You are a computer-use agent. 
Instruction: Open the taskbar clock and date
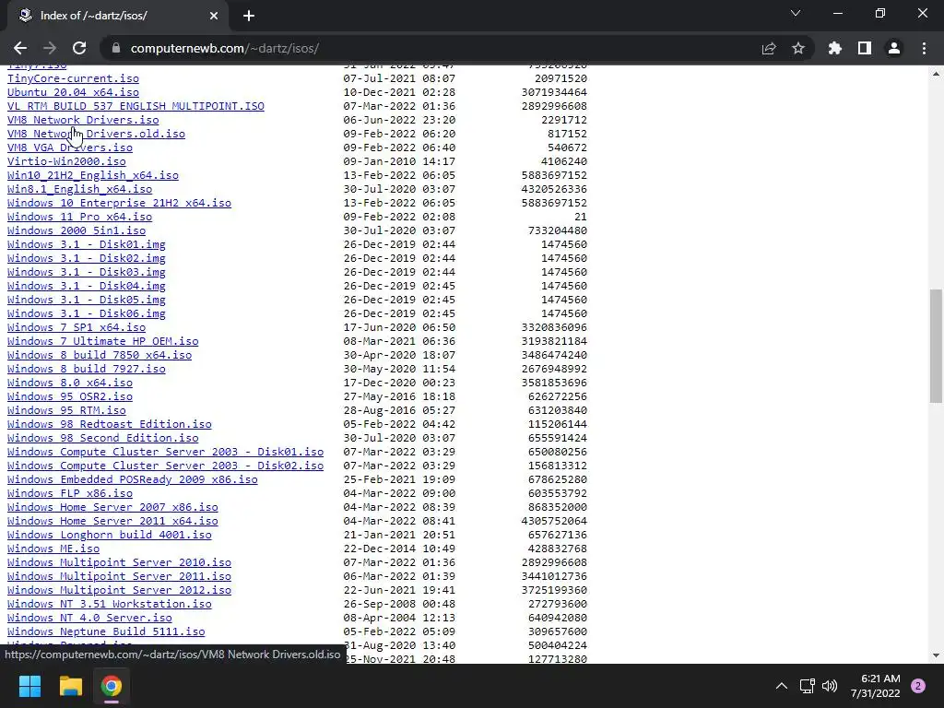[875, 686]
